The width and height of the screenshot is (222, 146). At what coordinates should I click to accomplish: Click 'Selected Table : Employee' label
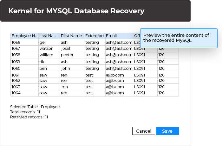[x=35, y=107]
